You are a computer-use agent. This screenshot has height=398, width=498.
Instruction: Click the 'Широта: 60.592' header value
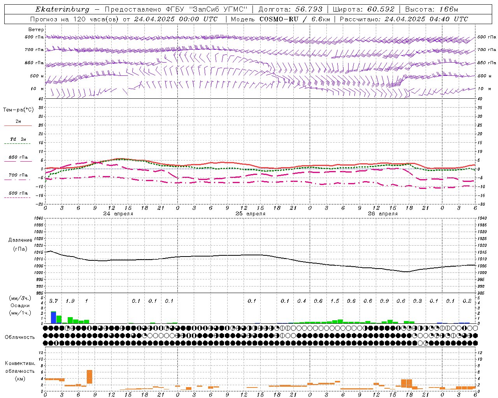click(364, 9)
